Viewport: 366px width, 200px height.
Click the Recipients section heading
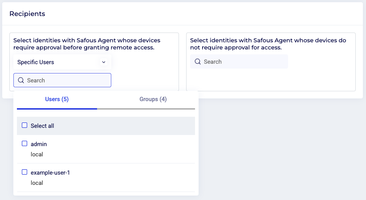pyautogui.click(x=27, y=14)
